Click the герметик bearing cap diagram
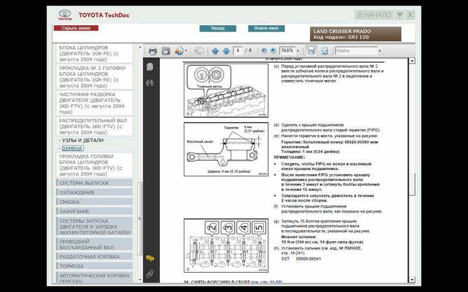Image resolution: width=468 pixels, height=292 pixels. (x=226, y=150)
